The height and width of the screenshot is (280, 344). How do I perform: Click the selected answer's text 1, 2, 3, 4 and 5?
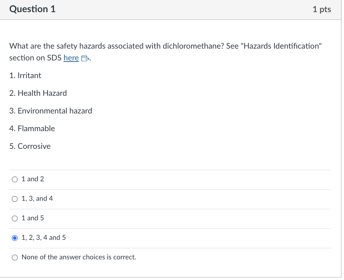(43, 238)
